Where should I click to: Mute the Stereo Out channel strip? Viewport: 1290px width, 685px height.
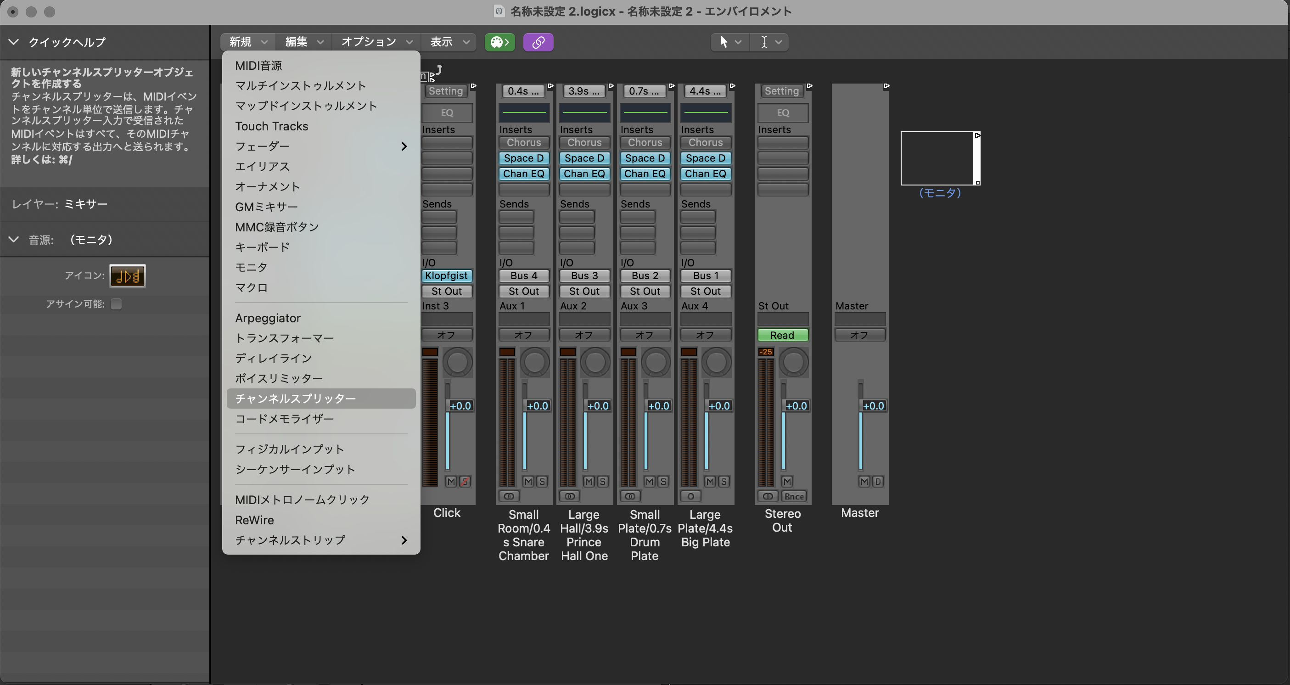coord(787,481)
